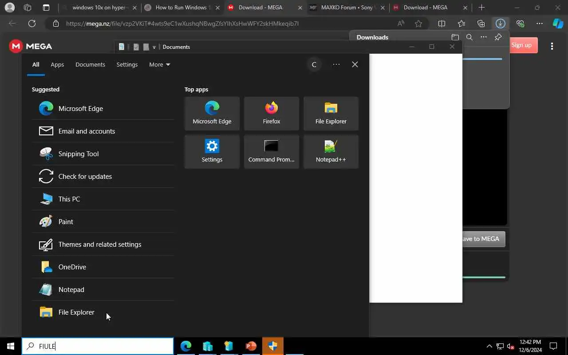The image size is (568, 355).
Task: Open the Favorites list icon
Action: 461,24
